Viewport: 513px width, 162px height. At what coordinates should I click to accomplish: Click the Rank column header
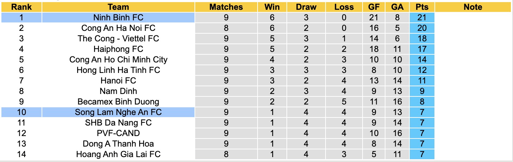[21, 7]
